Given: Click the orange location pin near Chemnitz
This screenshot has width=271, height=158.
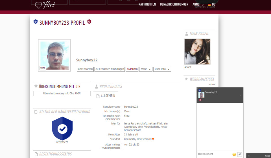Looking at the screenshot, I should [x=153, y=139].
